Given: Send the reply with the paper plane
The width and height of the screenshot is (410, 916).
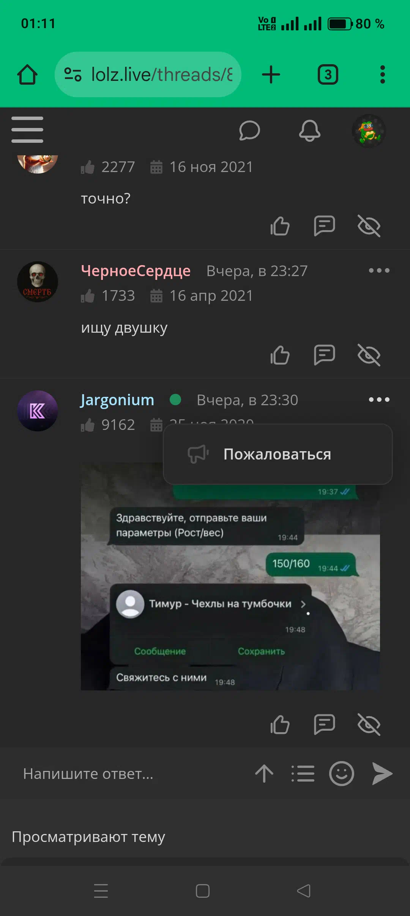Looking at the screenshot, I should point(382,774).
